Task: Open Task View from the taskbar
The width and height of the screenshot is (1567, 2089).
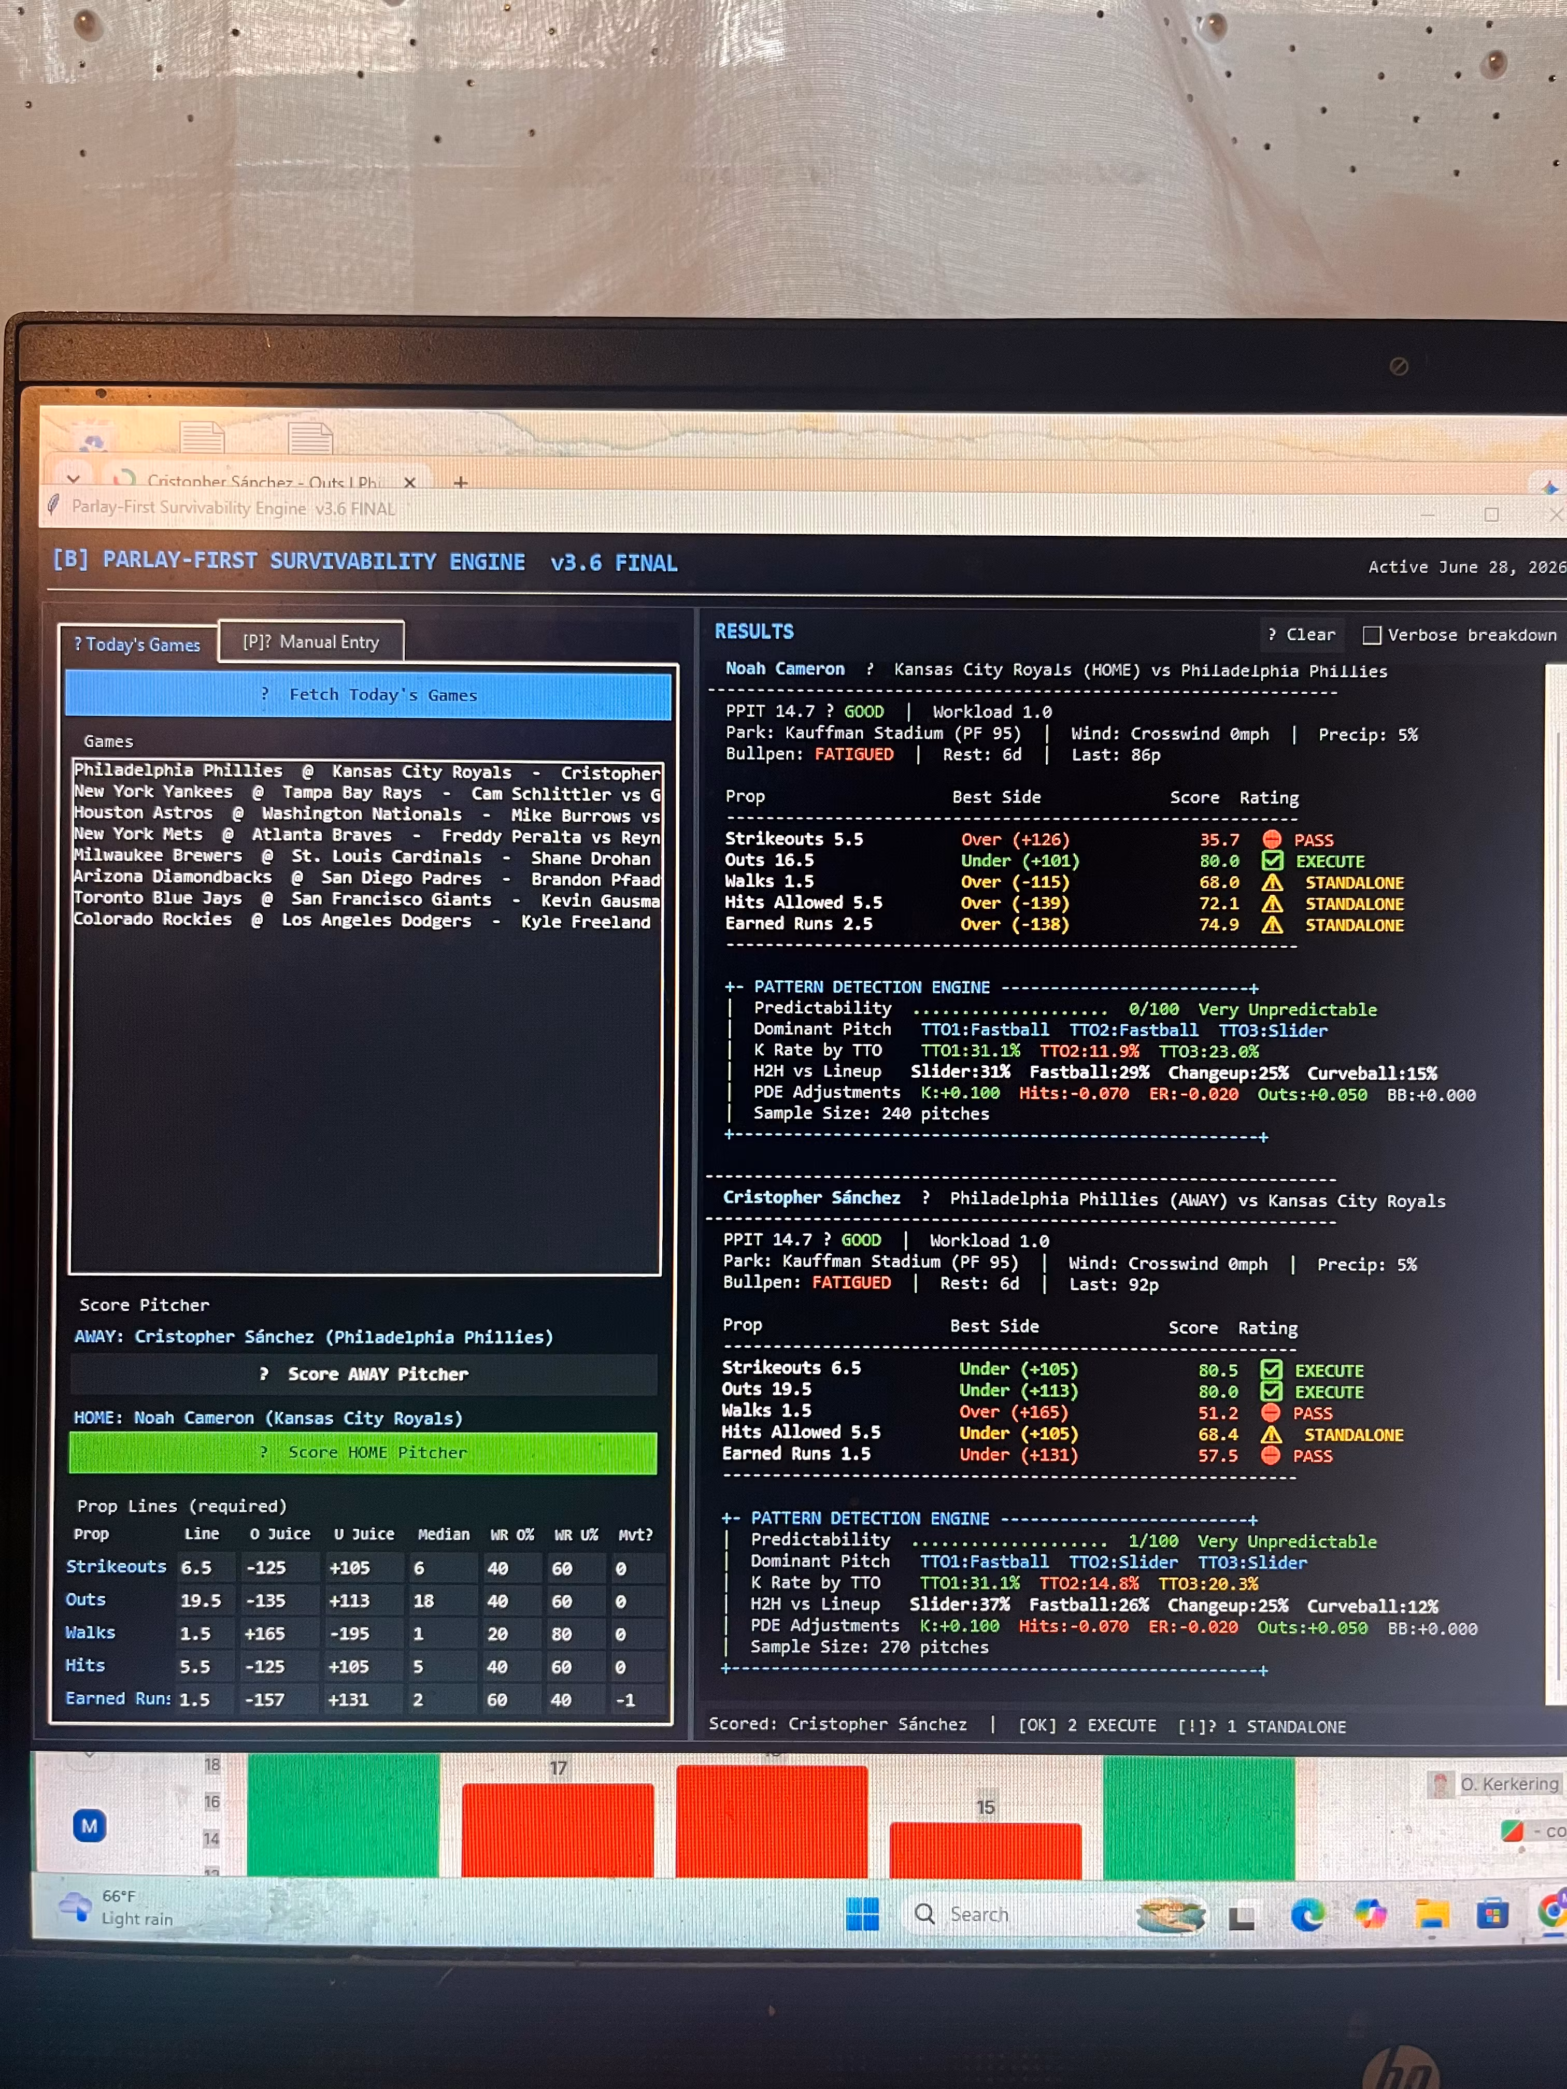Action: pyautogui.click(x=1241, y=1917)
